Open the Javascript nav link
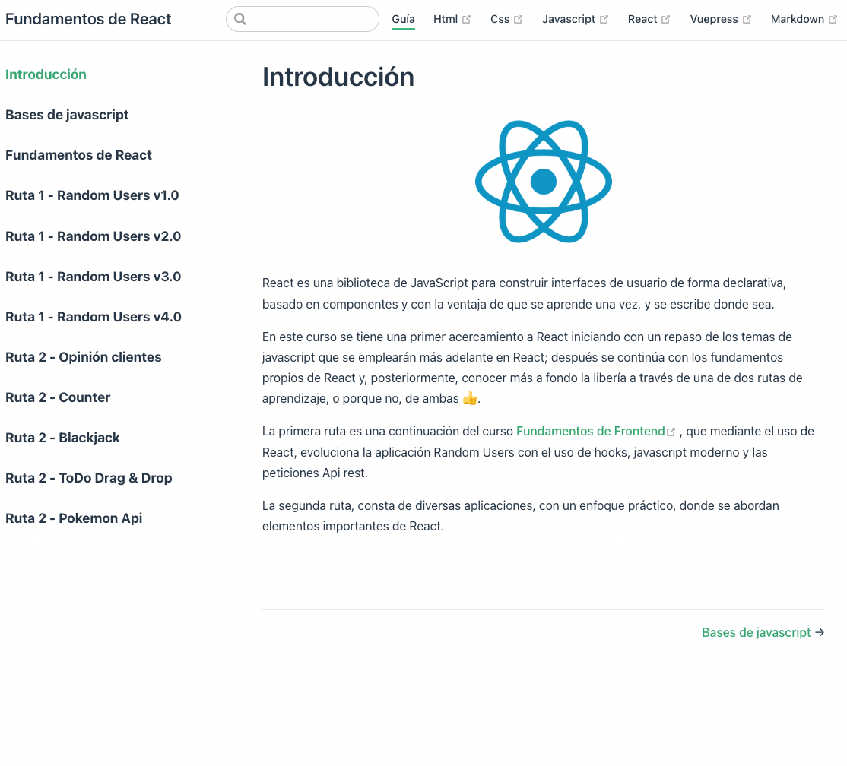The height and width of the screenshot is (766, 847). click(568, 19)
